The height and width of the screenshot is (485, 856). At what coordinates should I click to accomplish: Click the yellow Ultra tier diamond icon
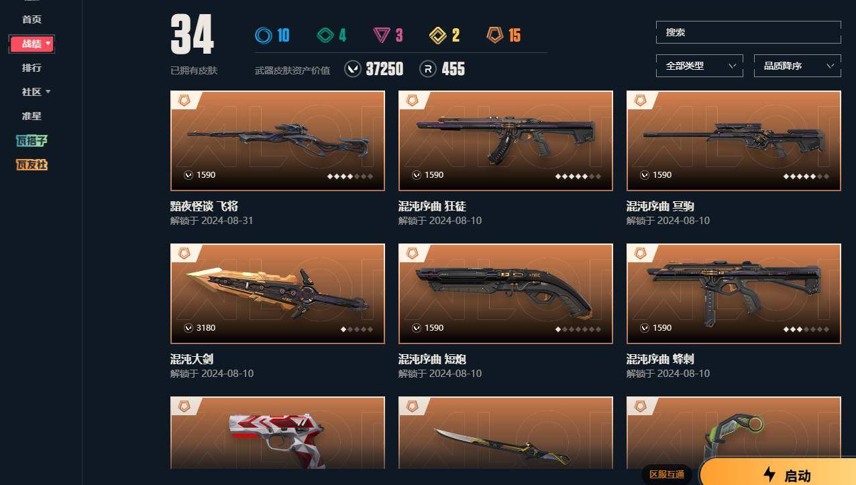[x=438, y=35]
